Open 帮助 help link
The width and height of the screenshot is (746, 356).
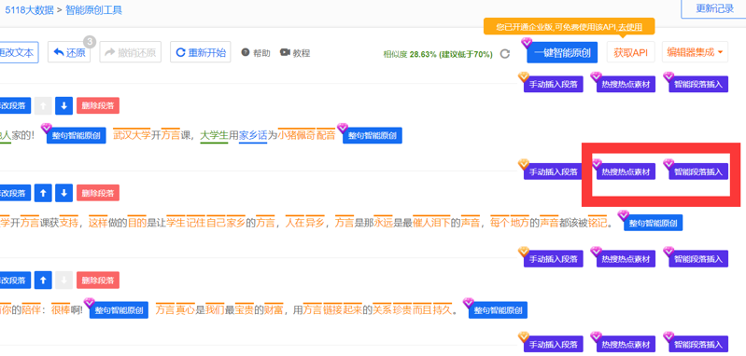tap(256, 53)
